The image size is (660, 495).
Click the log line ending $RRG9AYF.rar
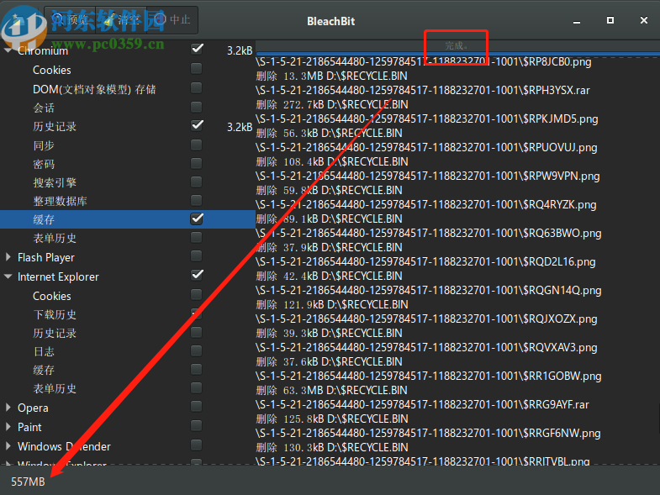point(422,405)
